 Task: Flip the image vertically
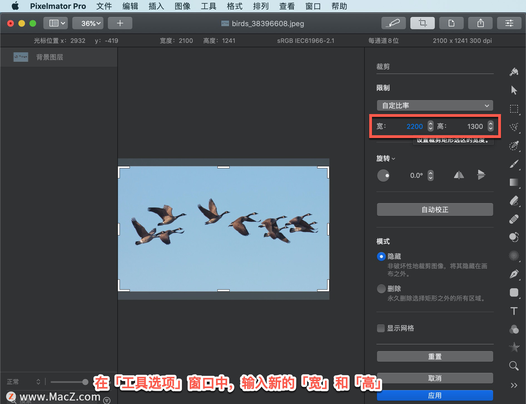pyautogui.click(x=481, y=175)
